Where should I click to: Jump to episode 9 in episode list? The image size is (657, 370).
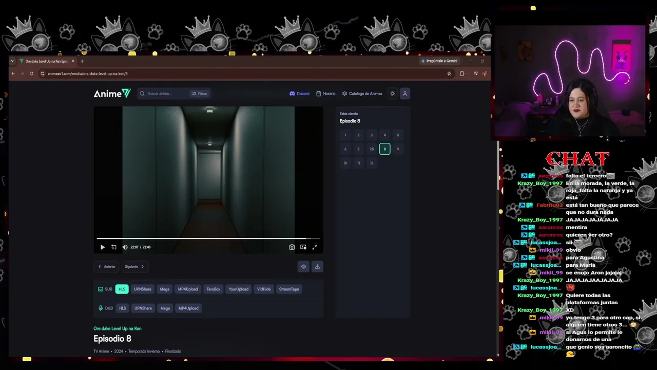398,149
